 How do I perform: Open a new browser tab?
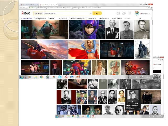[60, 5]
